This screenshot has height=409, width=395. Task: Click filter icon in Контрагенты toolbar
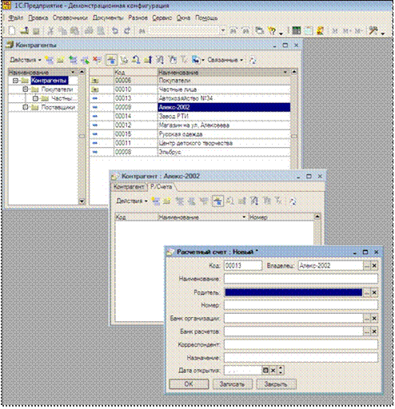click(160, 60)
